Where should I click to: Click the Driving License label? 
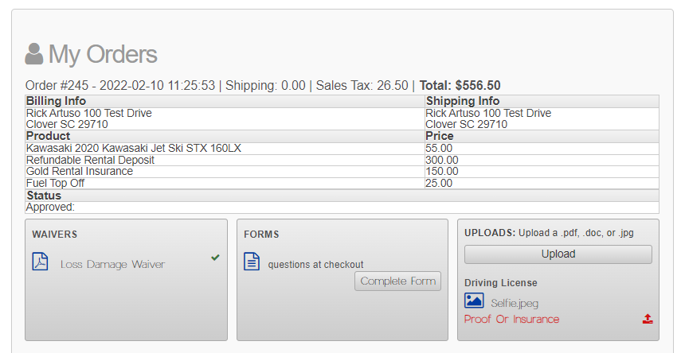[x=501, y=283]
